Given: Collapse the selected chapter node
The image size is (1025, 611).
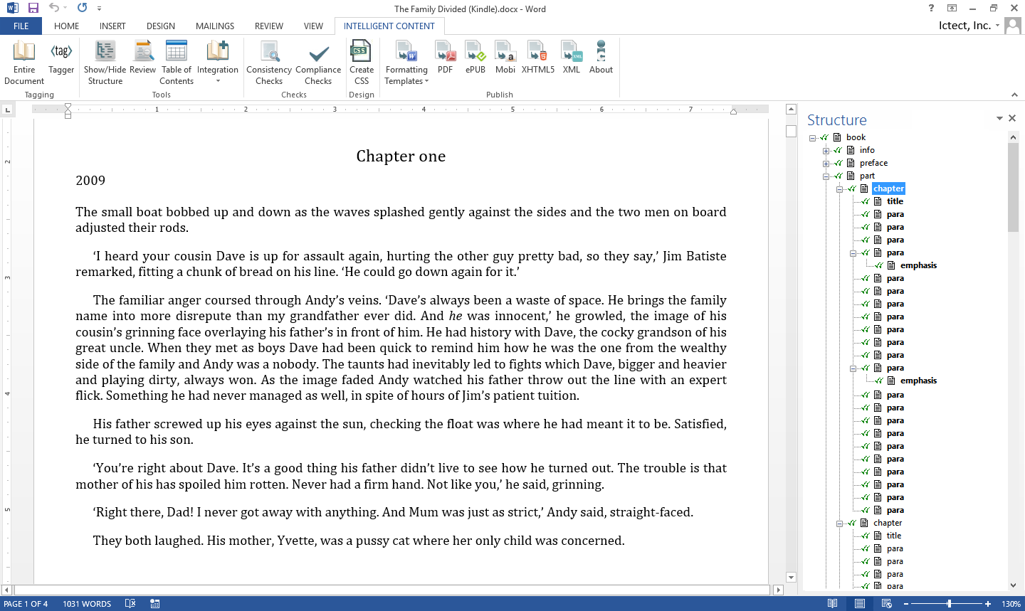Looking at the screenshot, I should point(839,189).
